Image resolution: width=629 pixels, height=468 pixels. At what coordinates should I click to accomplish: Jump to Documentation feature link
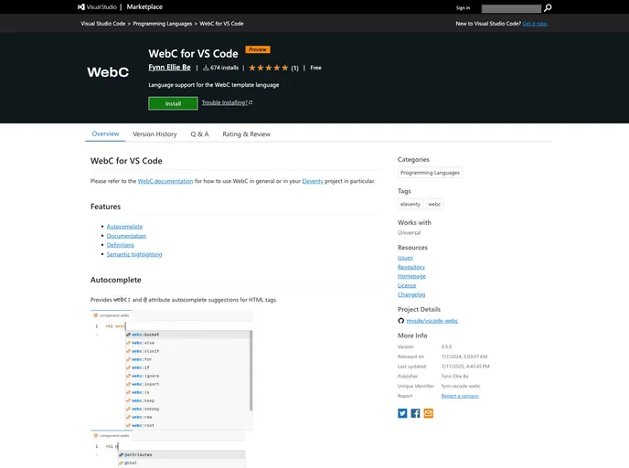tap(126, 236)
